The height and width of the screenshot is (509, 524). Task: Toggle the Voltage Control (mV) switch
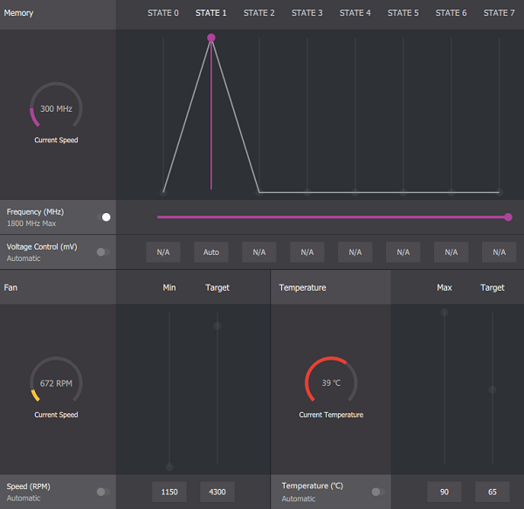(103, 251)
